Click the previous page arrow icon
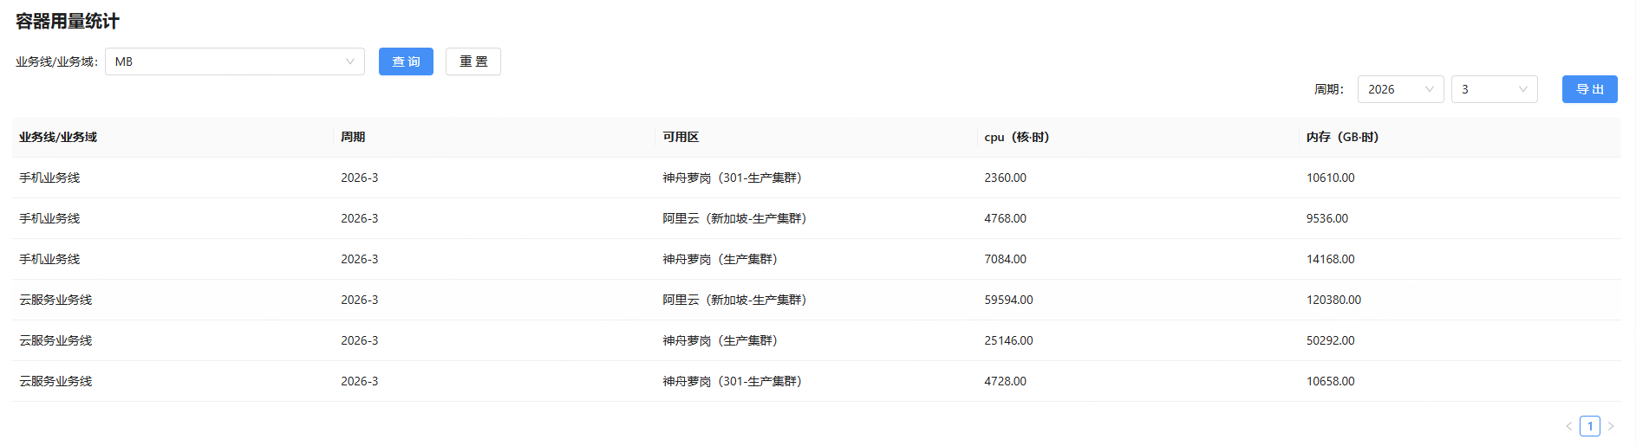 (1568, 426)
